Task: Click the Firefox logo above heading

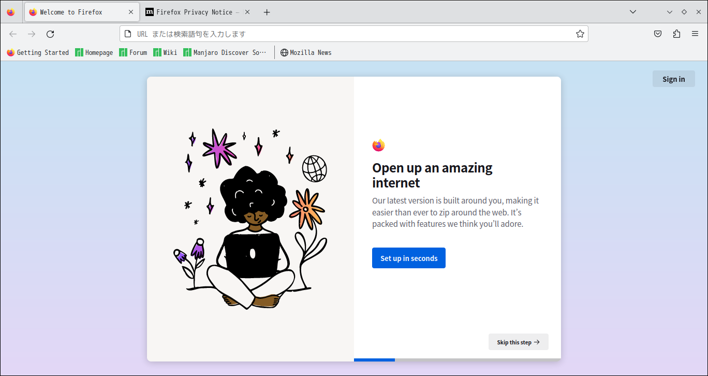Action: pyautogui.click(x=378, y=146)
